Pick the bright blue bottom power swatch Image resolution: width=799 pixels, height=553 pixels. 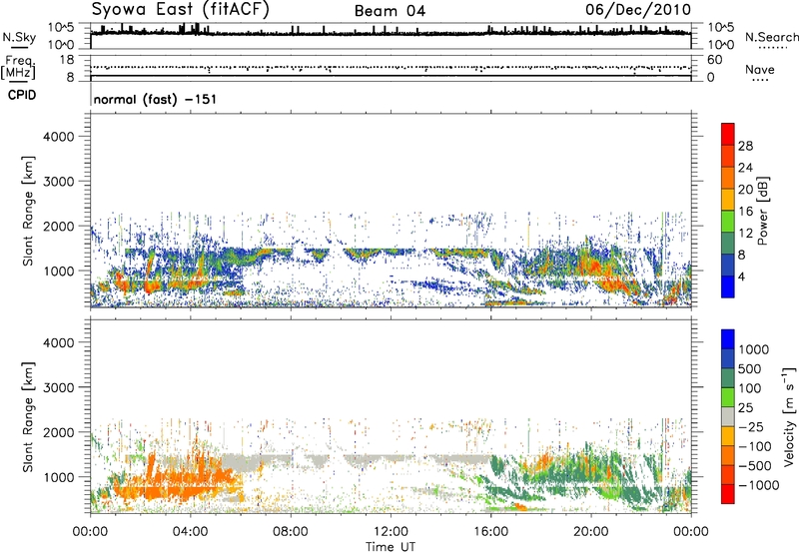tap(728, 287)
